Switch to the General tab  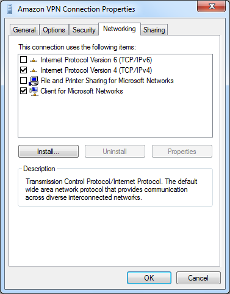24,30
